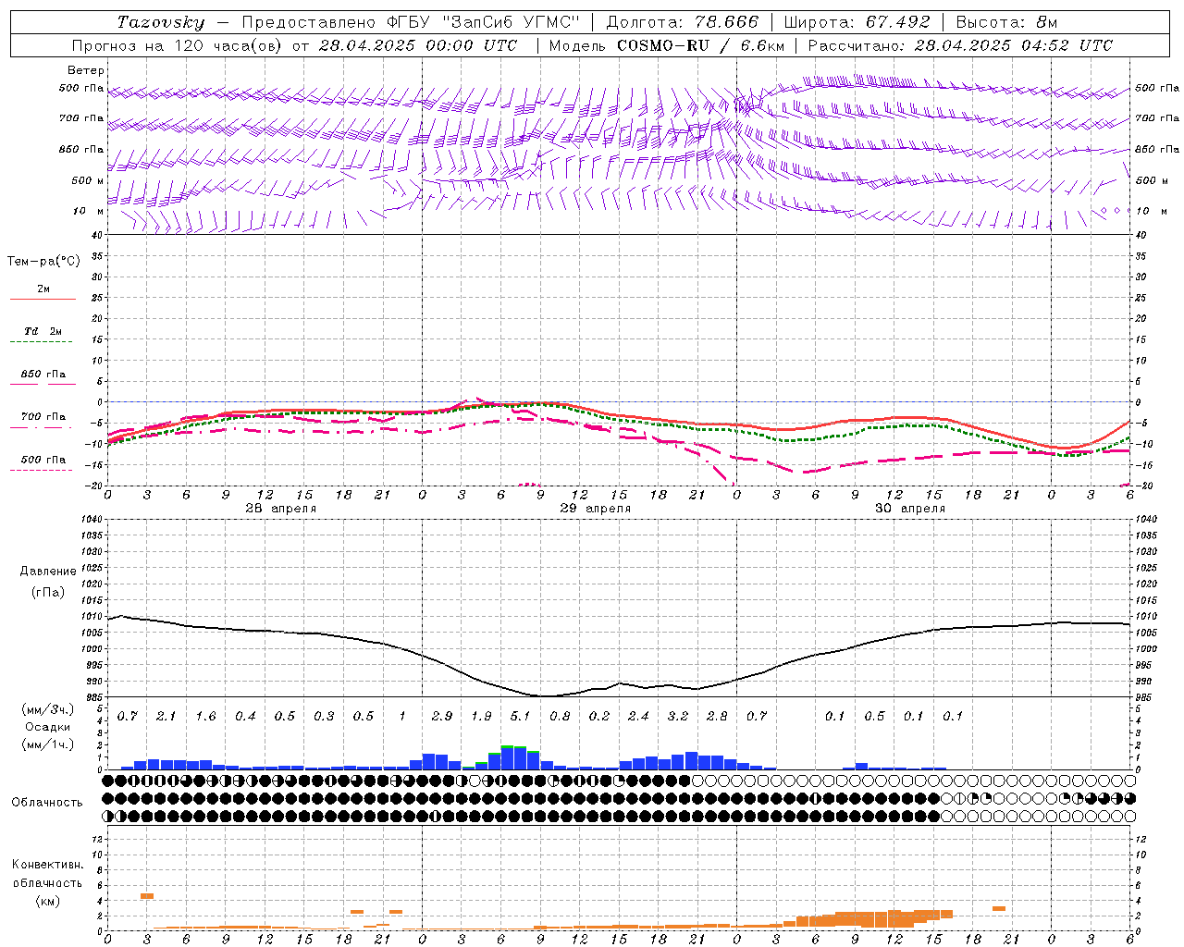Image resolution: width=1184 pixels, height=947 pixels.
Task: Click the model name "COSMO-RU / 6.6км"
Action: pyautogui.click(x=701, y=45)
